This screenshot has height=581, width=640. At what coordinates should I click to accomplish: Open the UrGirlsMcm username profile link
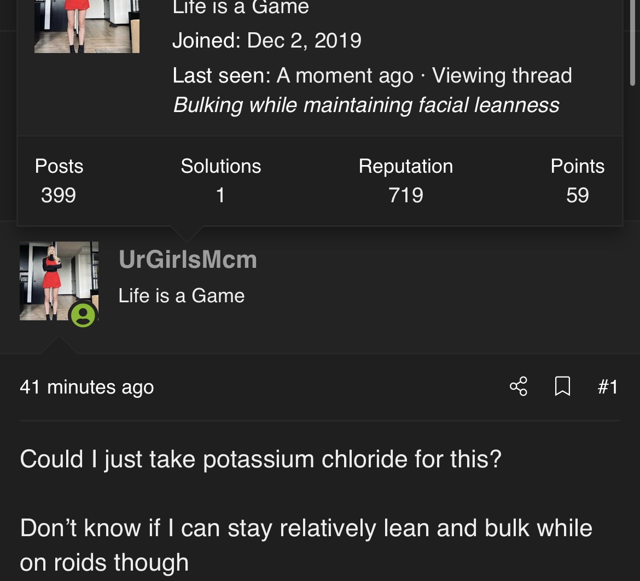pos(188,260)
